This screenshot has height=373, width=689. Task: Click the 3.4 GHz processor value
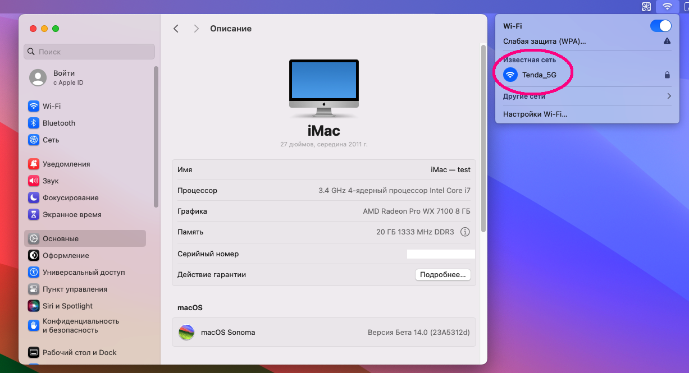click(x=394, y=190)
